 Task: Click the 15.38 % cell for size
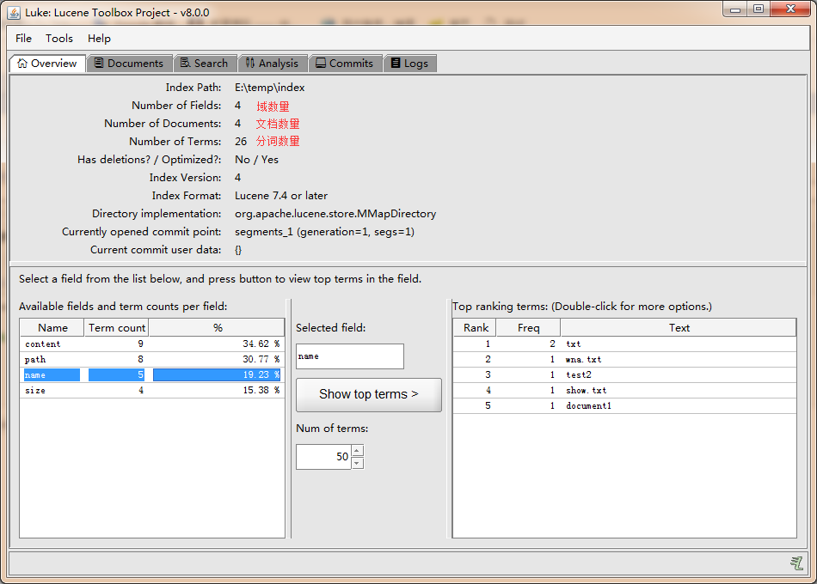[217, 391]
